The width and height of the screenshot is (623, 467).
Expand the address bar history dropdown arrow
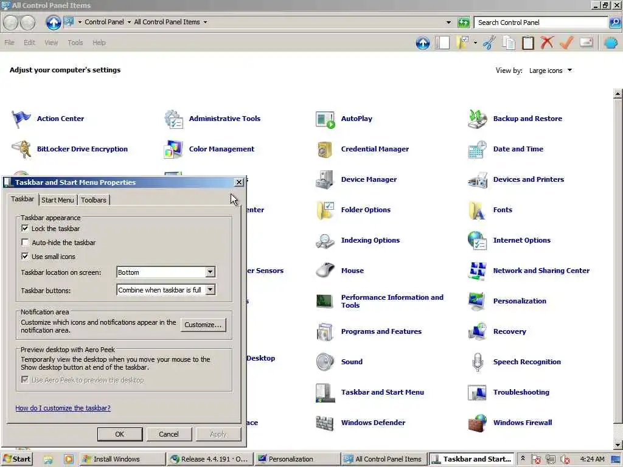pyautogui.click(x=448, y=22)
